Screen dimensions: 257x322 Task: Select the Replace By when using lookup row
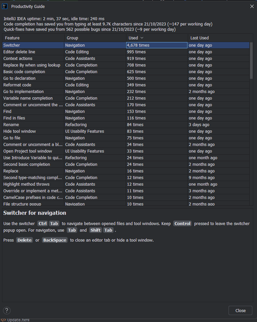(126, 65)
